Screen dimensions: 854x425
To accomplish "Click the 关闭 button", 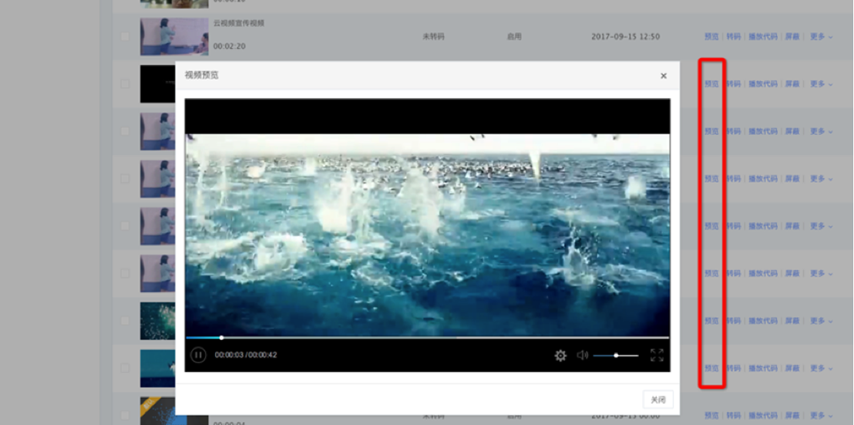I will (x=658, y=400).
